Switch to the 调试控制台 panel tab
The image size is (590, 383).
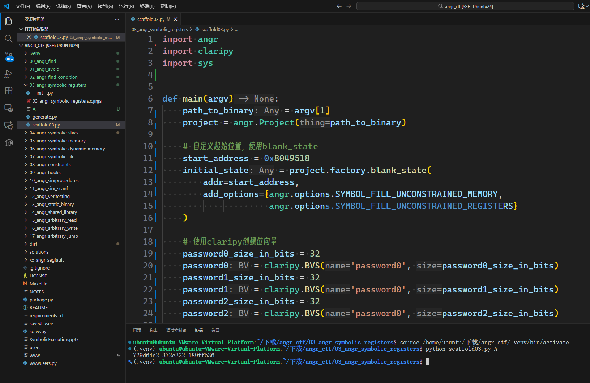[176, 330]
